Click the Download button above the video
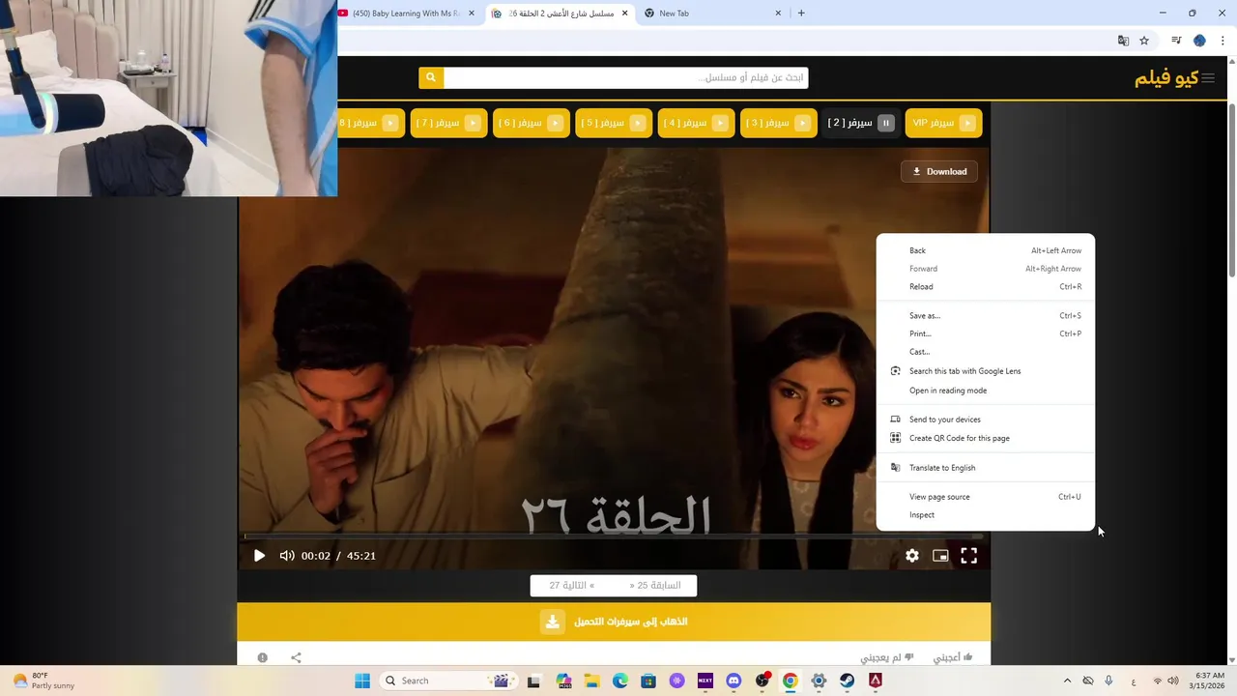 pyautogui.click(x=939, y=172)
